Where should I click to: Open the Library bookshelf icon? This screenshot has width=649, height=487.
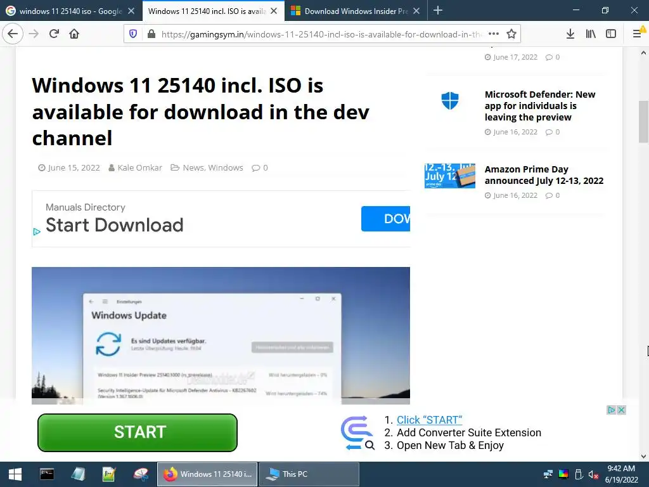point(591,34)
